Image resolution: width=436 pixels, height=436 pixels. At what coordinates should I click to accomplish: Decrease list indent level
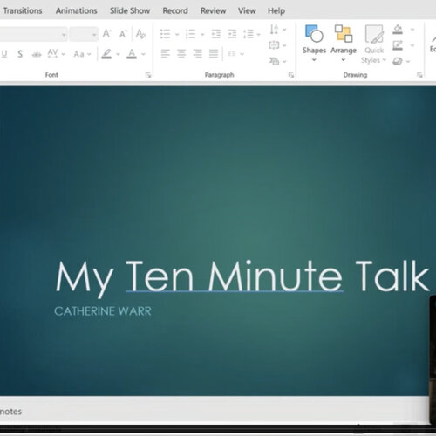pos(215,34)
